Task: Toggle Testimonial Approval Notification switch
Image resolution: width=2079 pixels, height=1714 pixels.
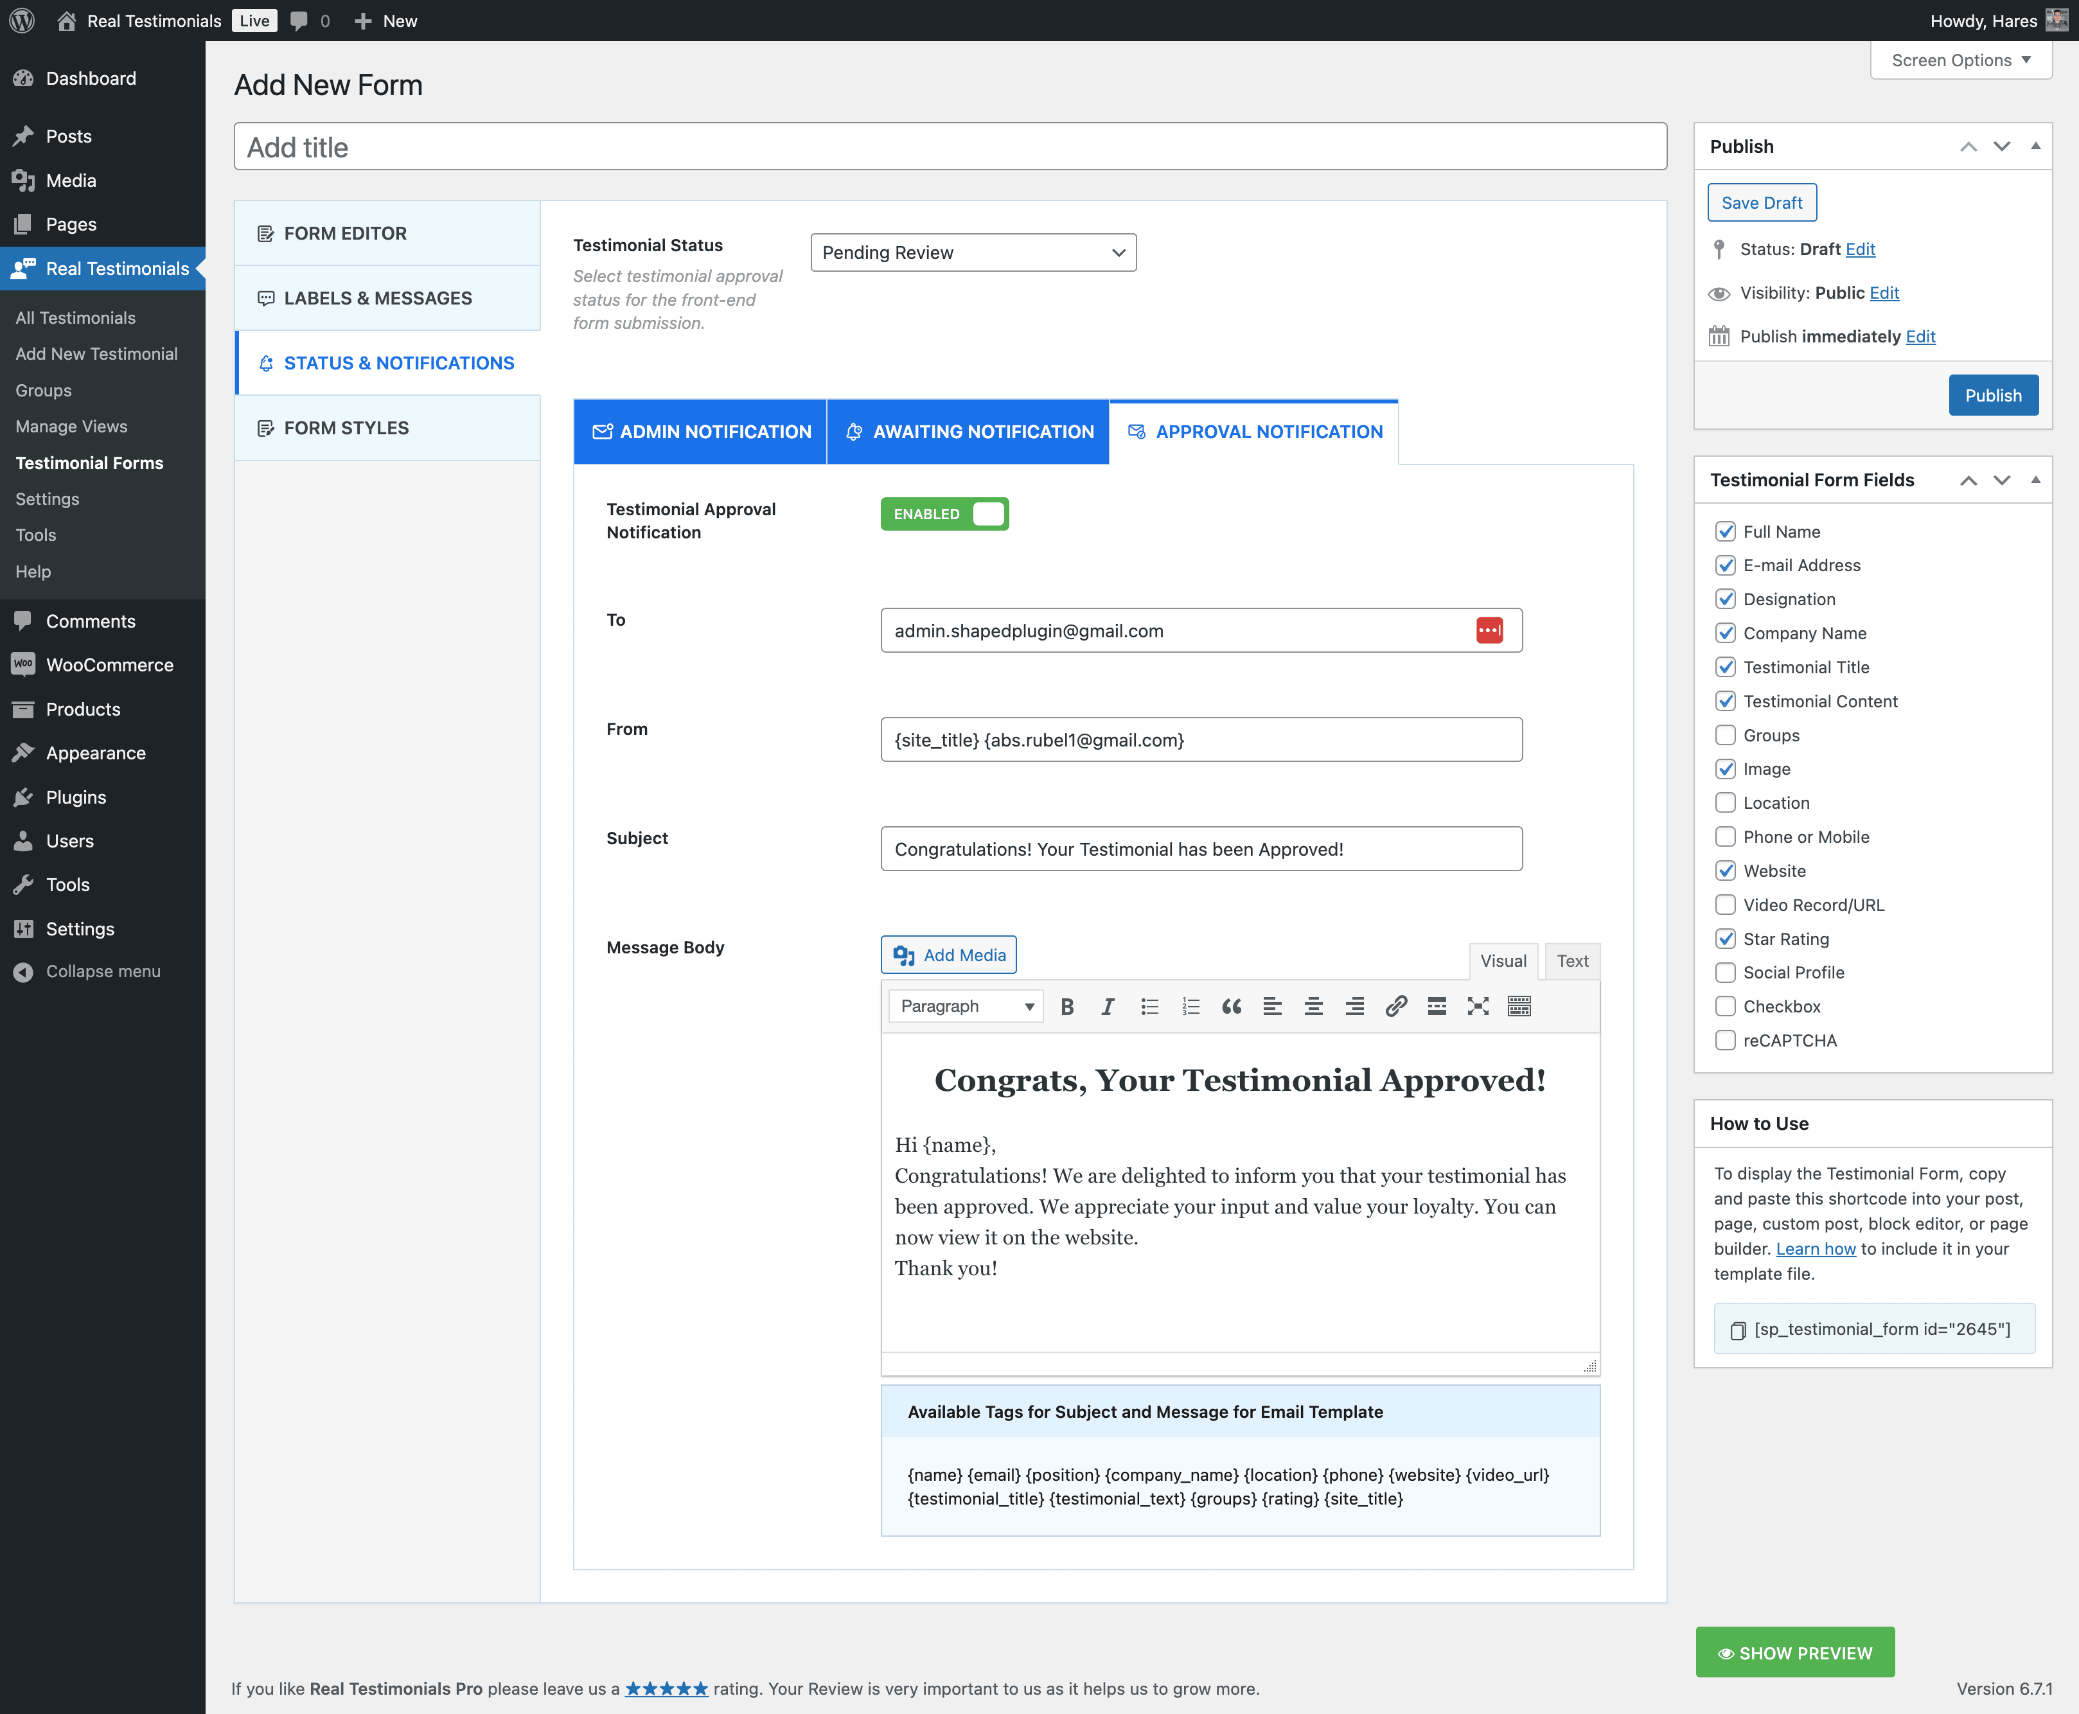Action: click(x=944, y=513)
